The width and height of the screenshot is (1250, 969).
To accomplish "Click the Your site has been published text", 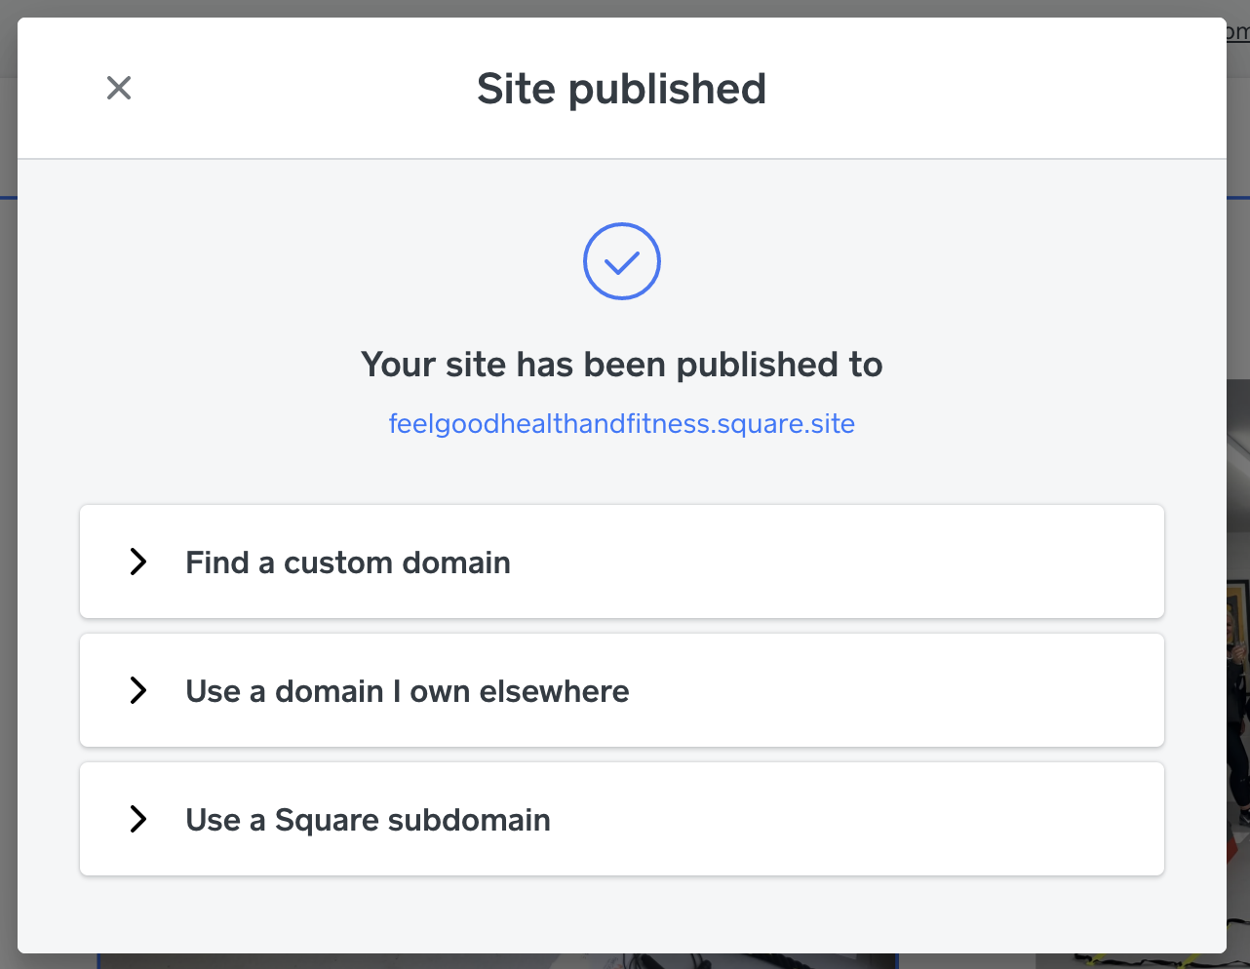I will tap(621, 364).
